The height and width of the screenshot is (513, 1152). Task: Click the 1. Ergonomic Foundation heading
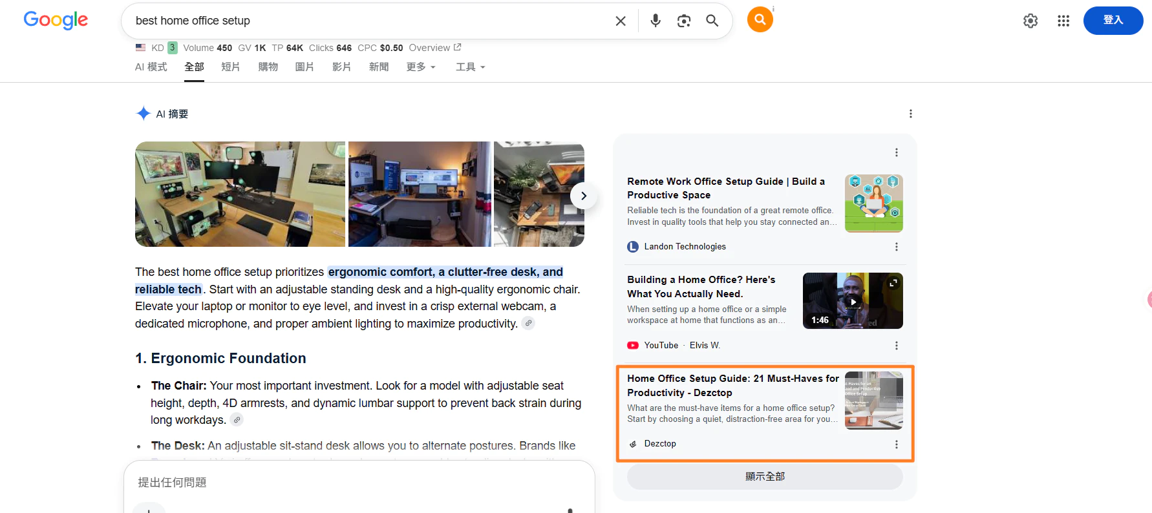coord(220,359)
